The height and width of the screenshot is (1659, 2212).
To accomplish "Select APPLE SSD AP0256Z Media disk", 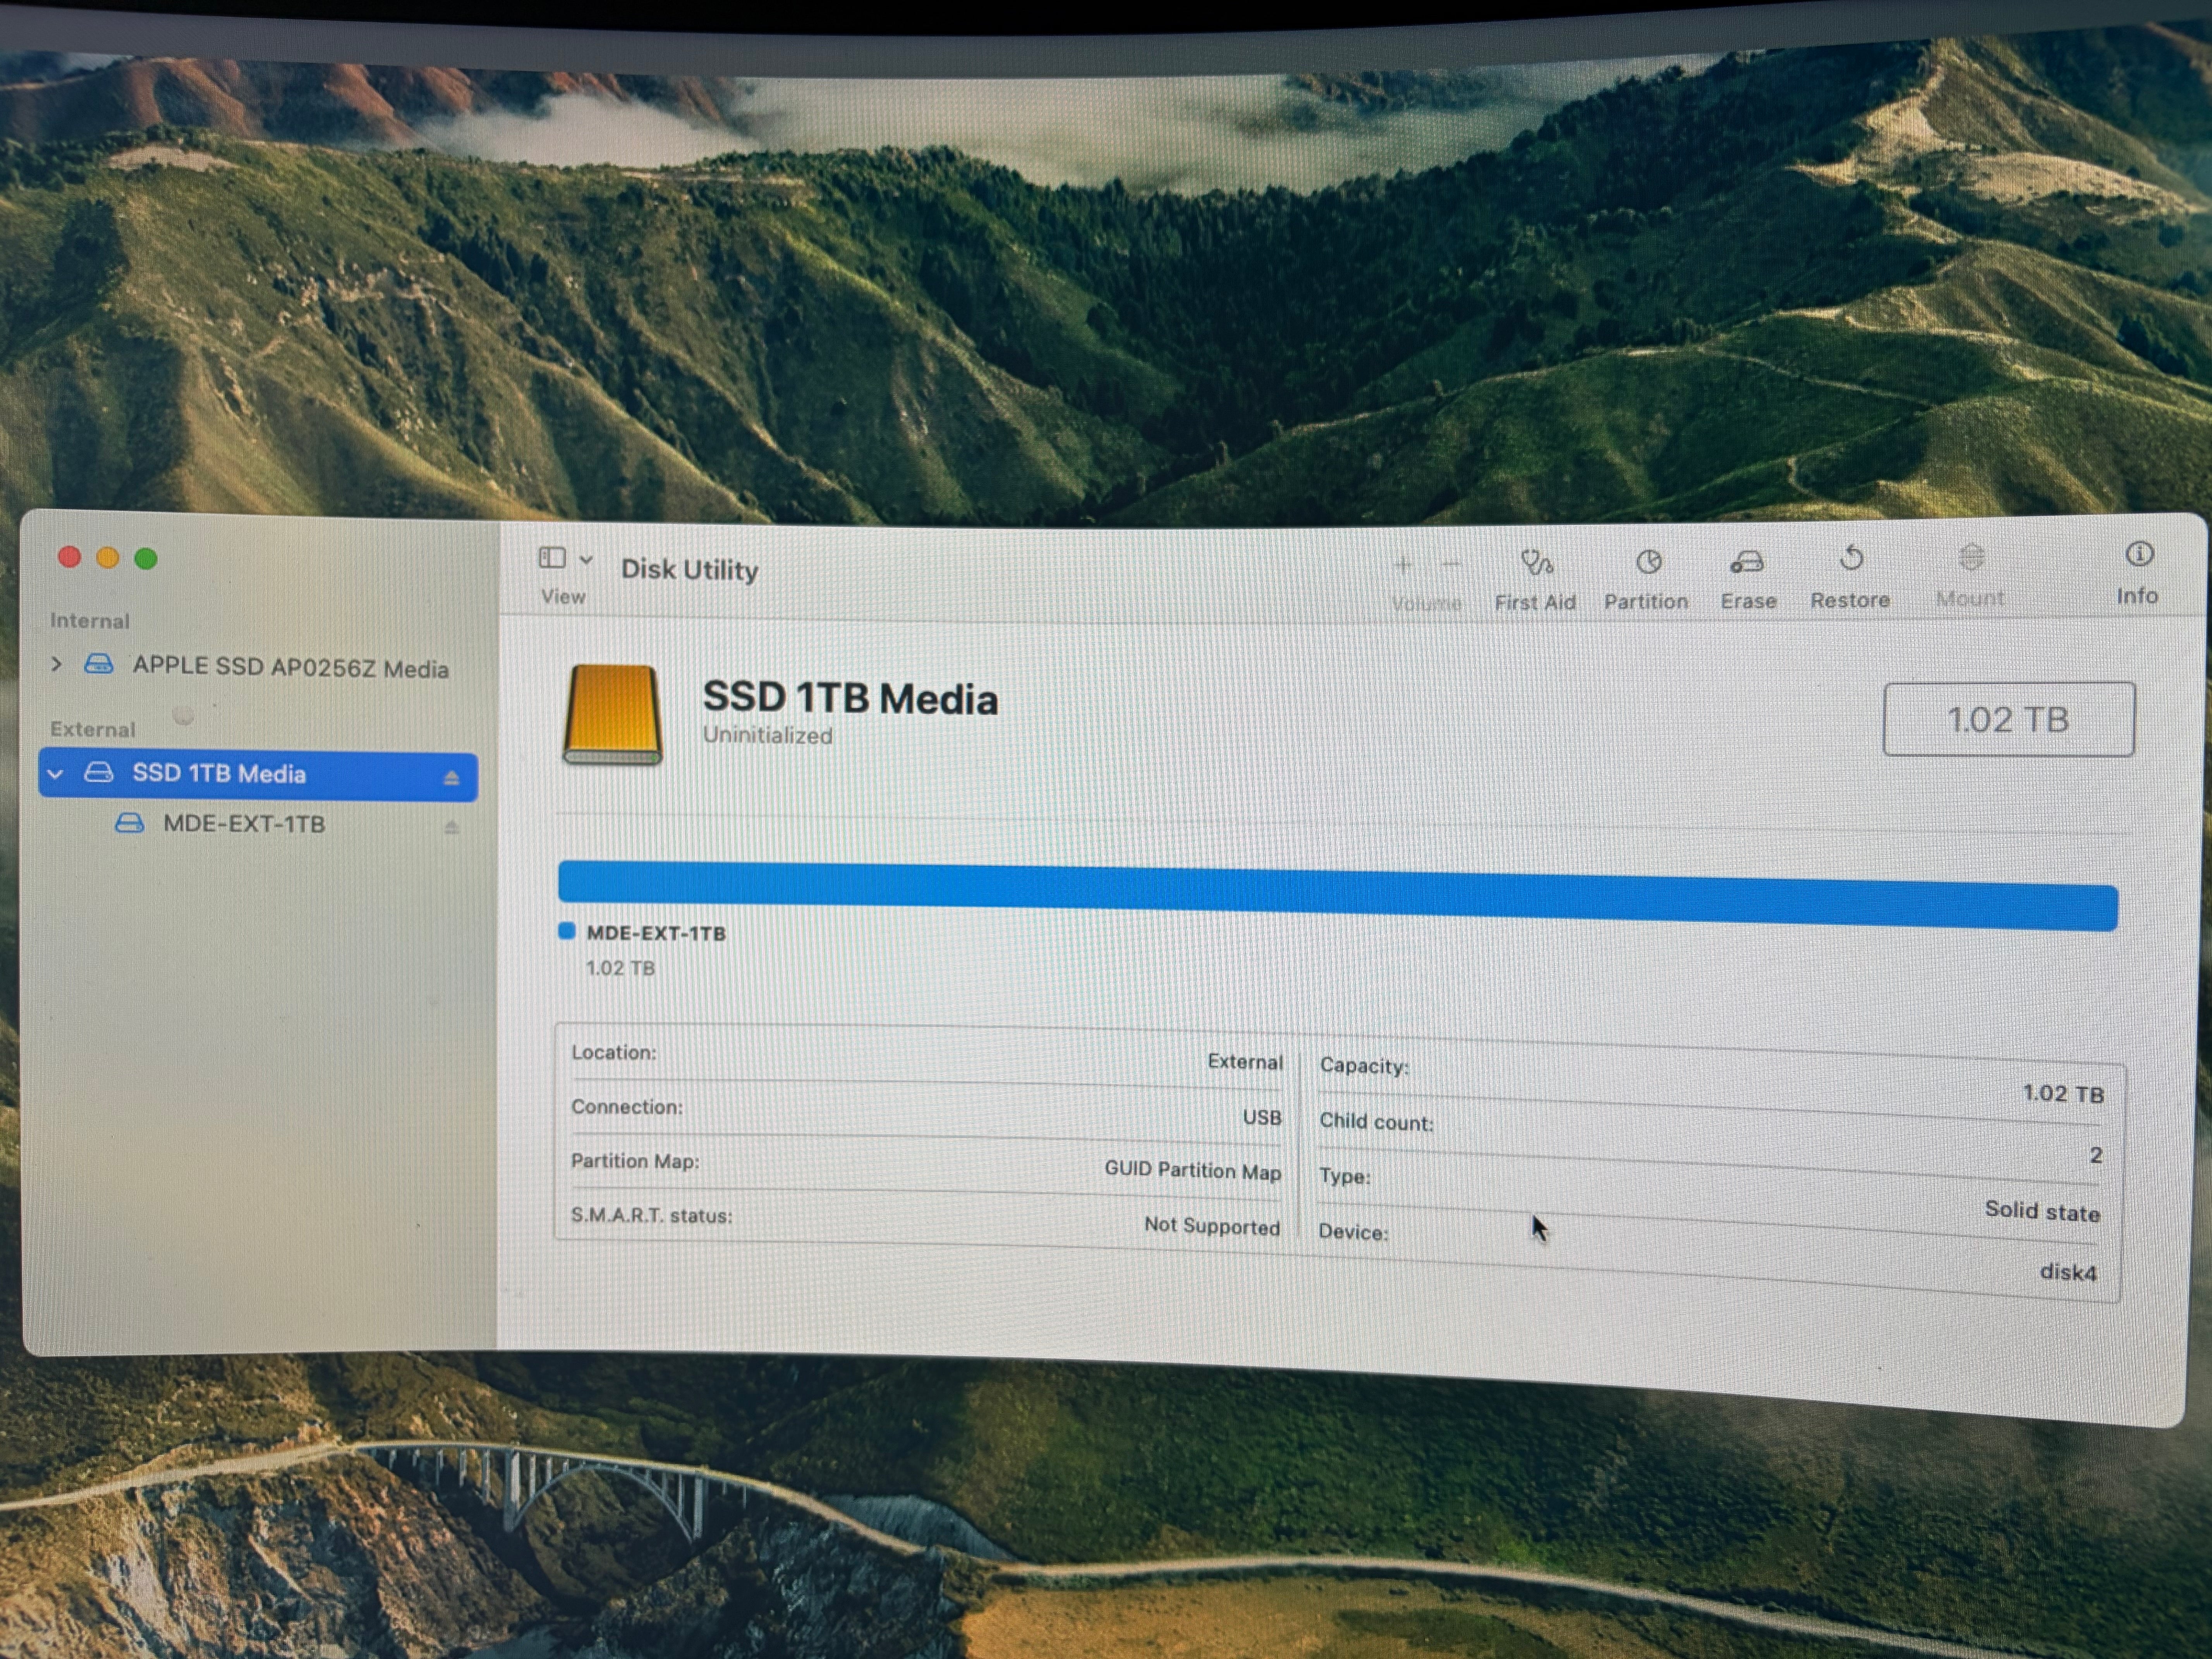I will point(290,667).
